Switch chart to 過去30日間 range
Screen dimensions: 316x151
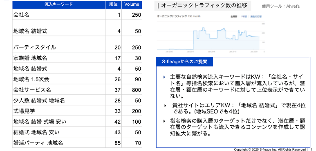(256, 16)
